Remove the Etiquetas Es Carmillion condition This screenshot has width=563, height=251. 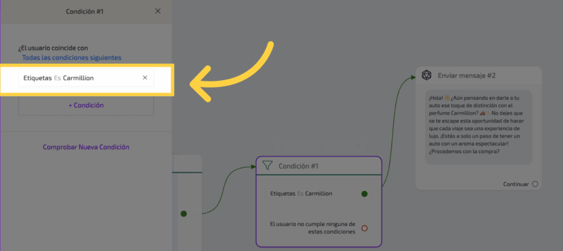click(x=145, y=78)
